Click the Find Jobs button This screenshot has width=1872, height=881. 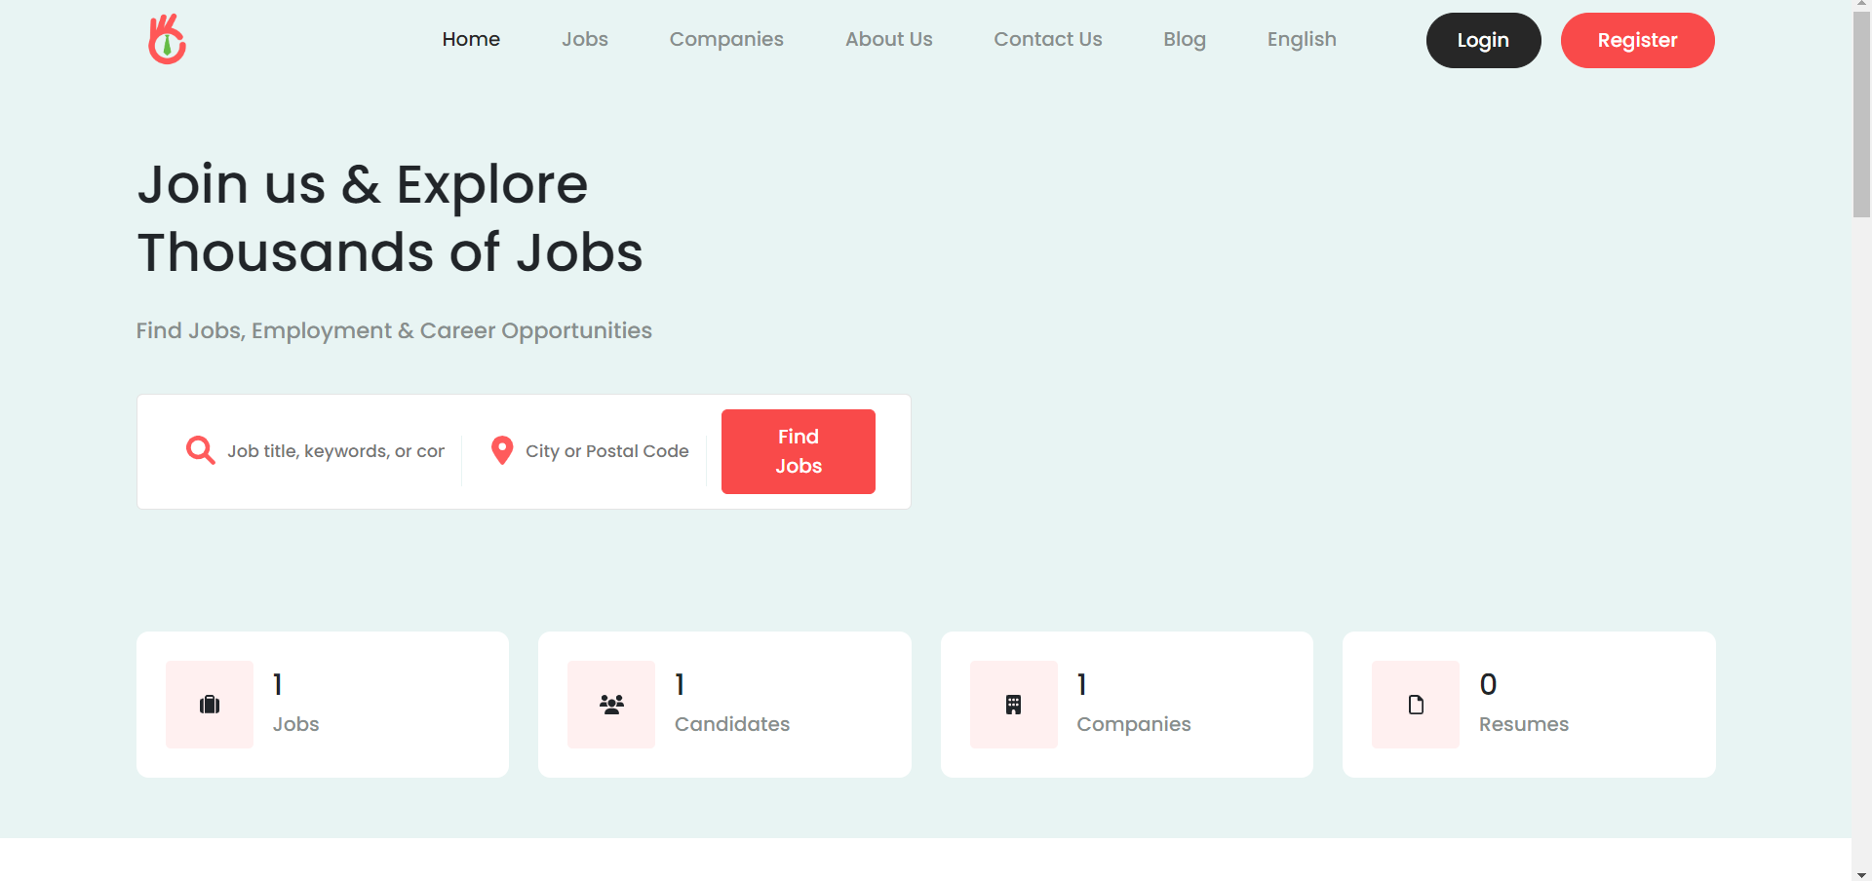click(x=798, y=451)
